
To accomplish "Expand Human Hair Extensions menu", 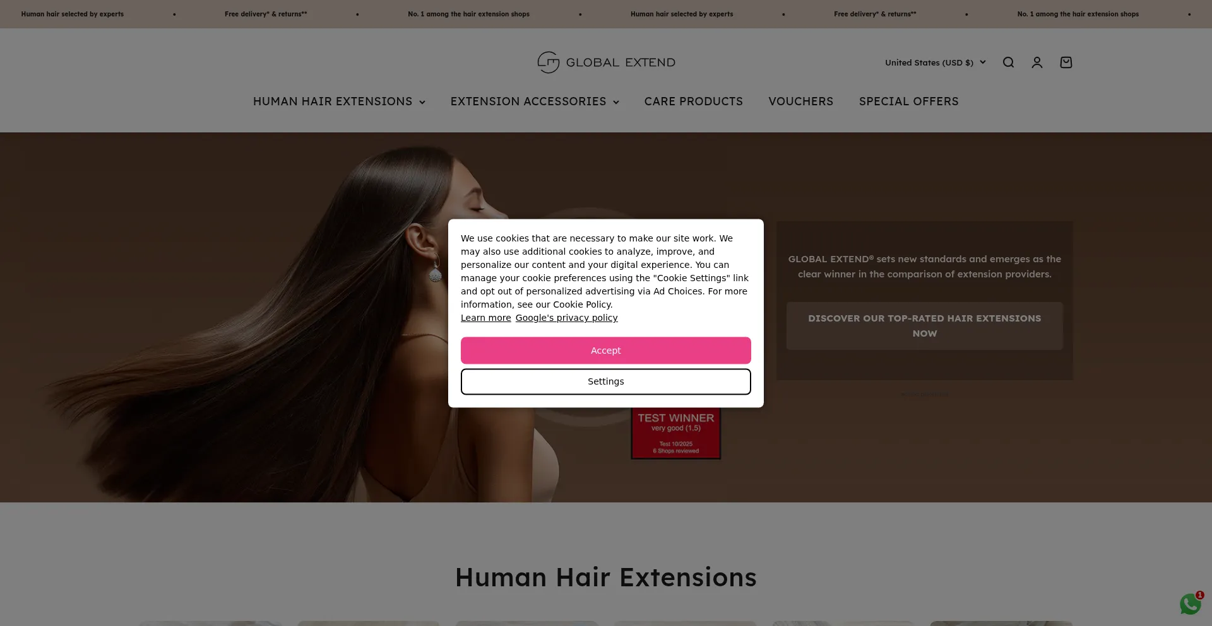I will click(x=339, y=101).
